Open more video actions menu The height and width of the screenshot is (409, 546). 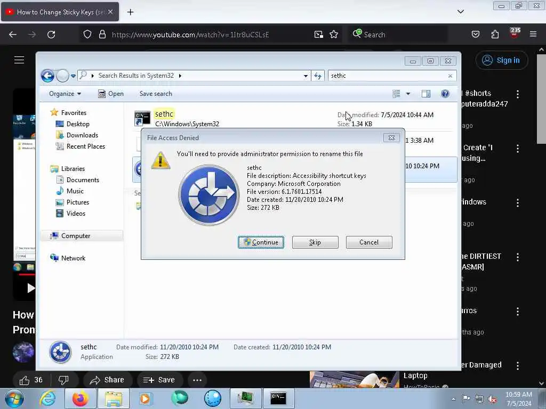[197, 380]
